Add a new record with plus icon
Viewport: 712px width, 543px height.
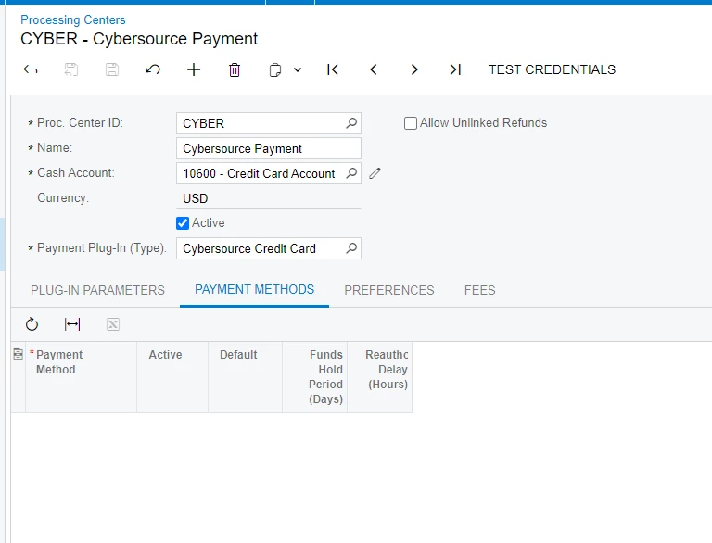194,69
